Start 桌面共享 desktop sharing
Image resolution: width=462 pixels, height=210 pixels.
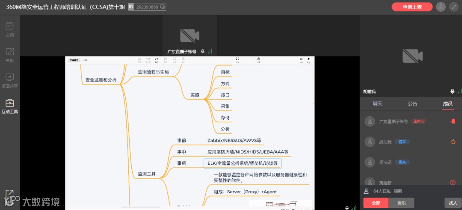pos(10,81)
